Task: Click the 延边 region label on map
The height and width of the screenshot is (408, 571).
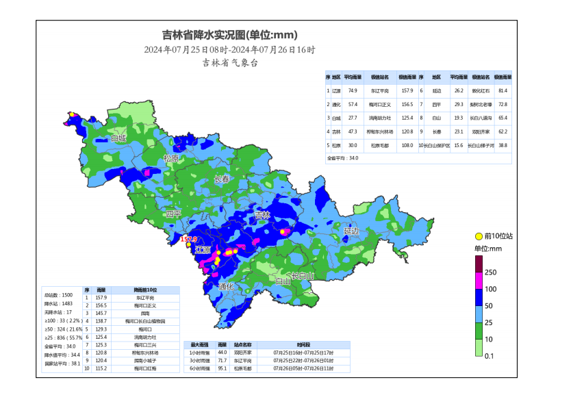Action: [x=351, y=231]
